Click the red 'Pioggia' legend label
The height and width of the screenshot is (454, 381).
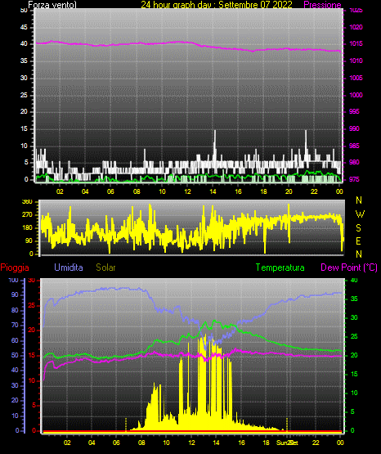point(15,267)
